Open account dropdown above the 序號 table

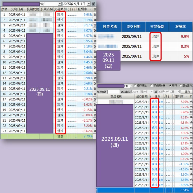[60, 4]
